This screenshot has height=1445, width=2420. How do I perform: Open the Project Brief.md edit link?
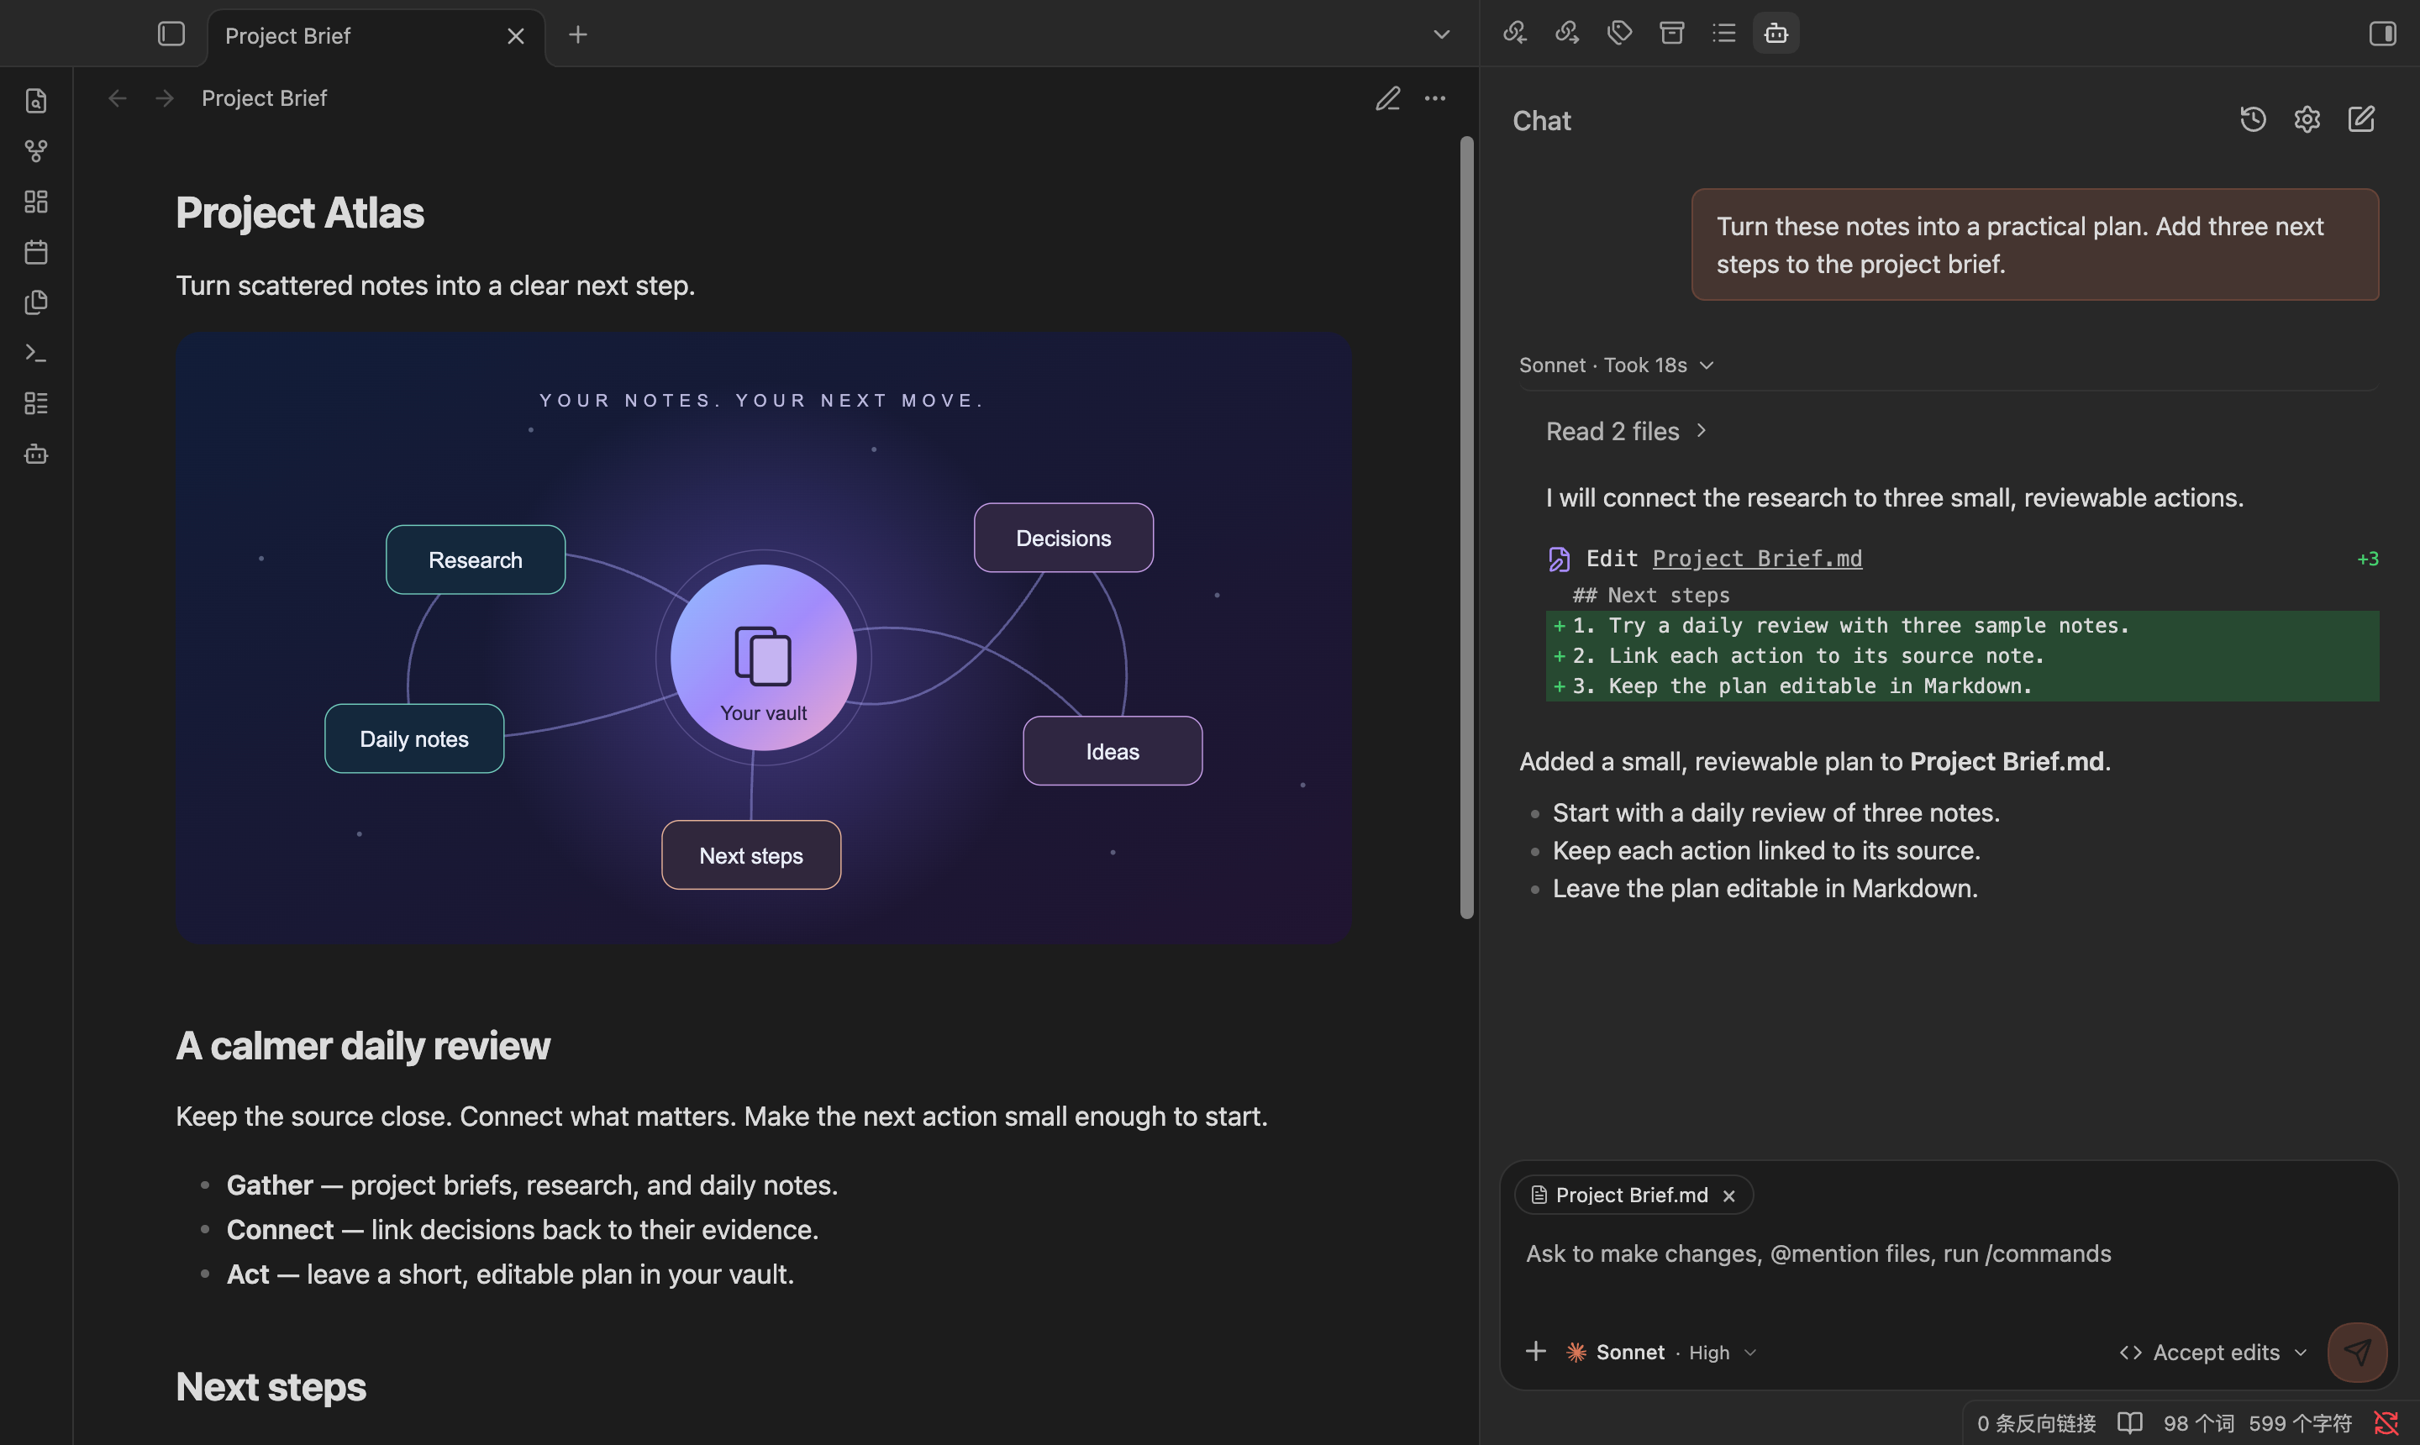tap(1757, 558)
